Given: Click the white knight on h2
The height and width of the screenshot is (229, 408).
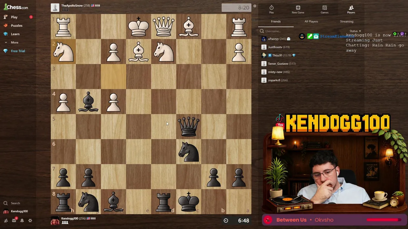Looking at the screenshot, I should point(63,52).
